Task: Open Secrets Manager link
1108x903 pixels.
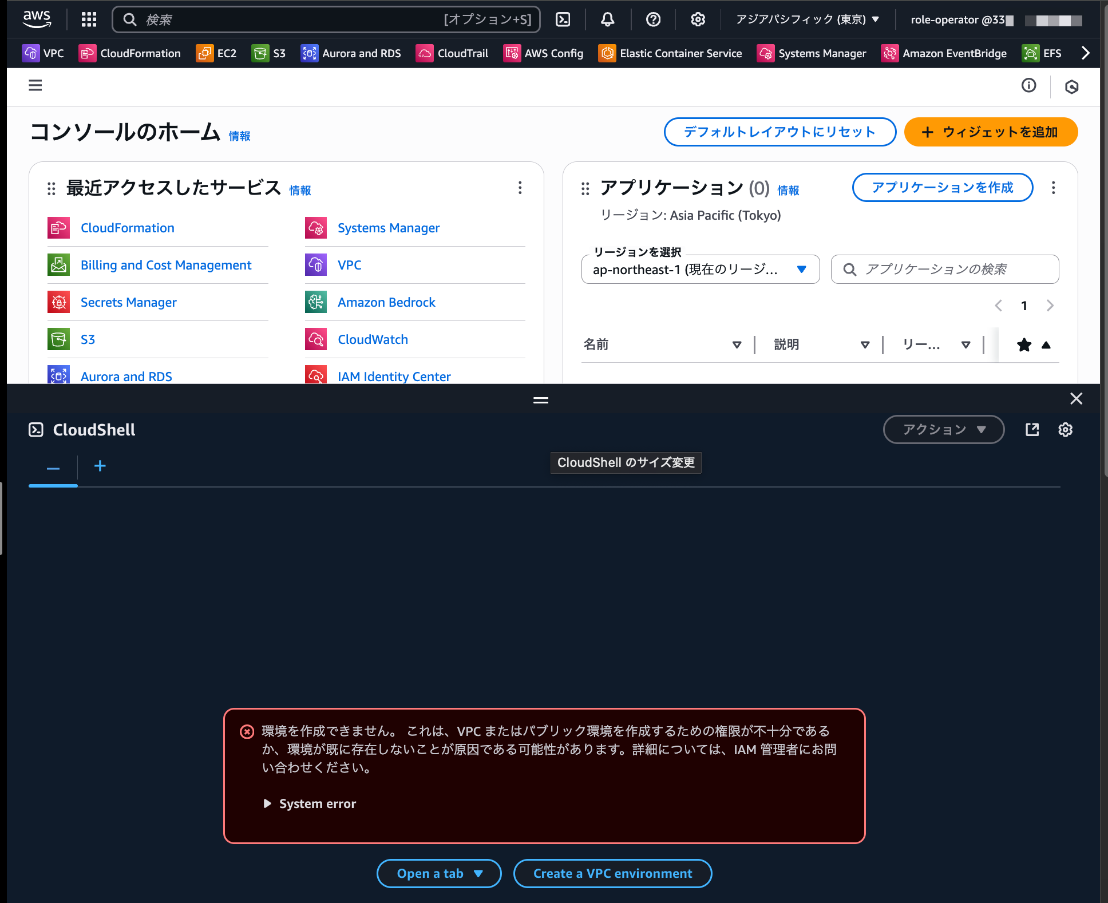Action: (x=129, y=302)
